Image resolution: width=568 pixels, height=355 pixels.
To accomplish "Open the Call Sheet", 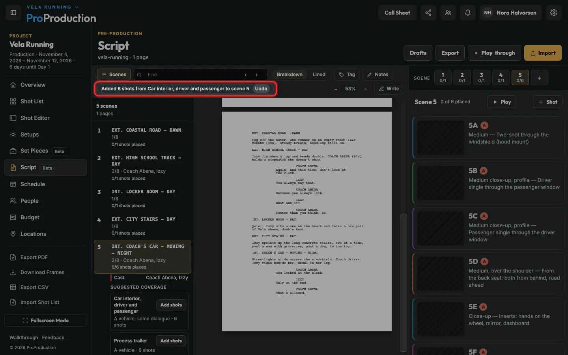I will point(397,13).
